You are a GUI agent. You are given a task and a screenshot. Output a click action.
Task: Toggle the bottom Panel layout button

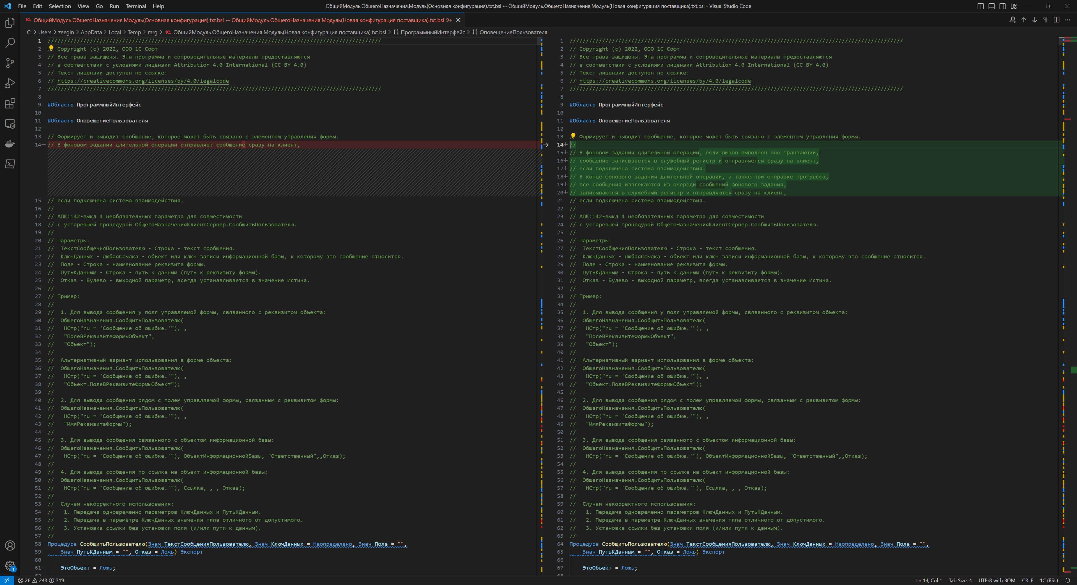(x=991, y=6)
